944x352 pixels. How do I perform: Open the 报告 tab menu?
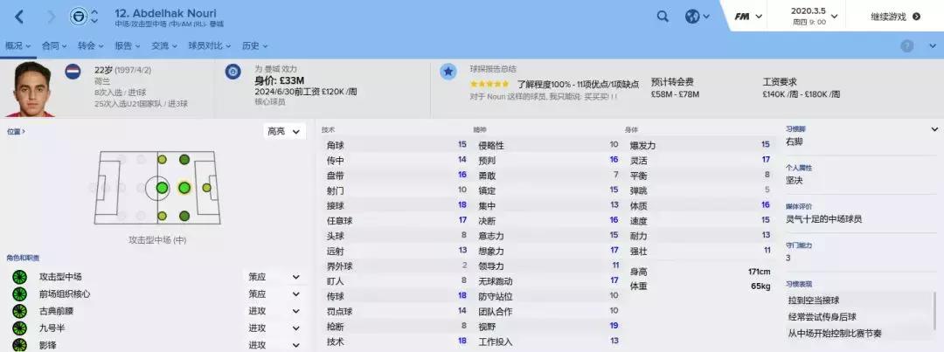pos(128,45)
